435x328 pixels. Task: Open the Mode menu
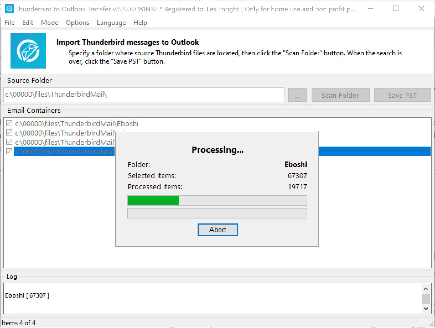[50, 23]
